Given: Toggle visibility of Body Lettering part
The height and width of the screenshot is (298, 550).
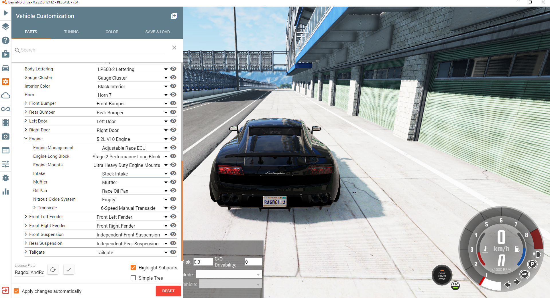Looking at the screenshot, I should 173,69.
